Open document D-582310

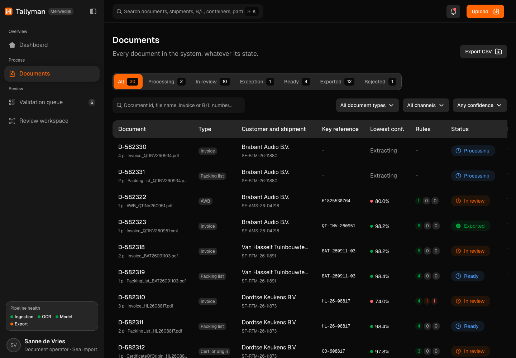coord(132,297)
